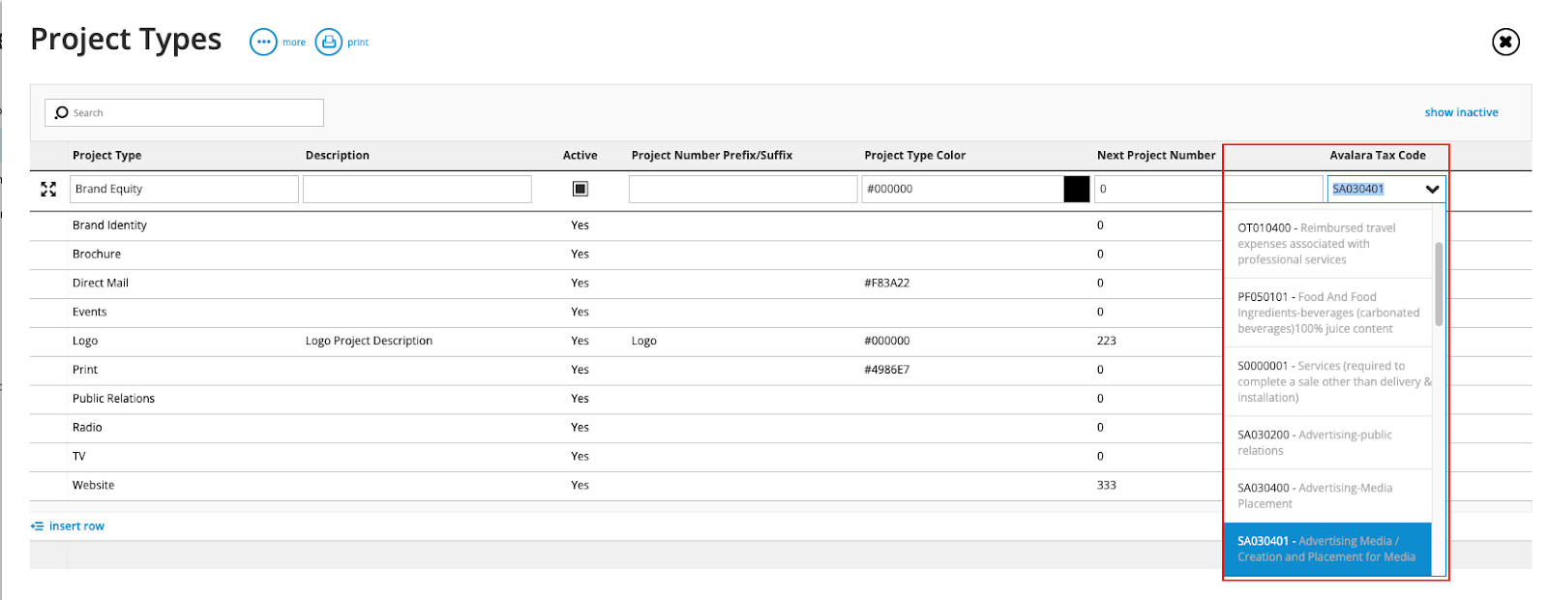Select SA030401 Advertising Media option

(x=1326, y=549)
